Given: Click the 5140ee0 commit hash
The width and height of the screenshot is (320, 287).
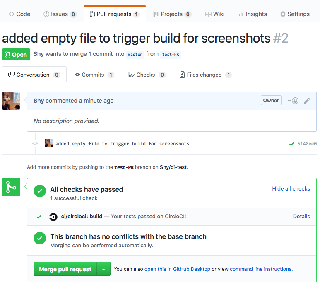Looking at the screenshot, I should (307, 144).
